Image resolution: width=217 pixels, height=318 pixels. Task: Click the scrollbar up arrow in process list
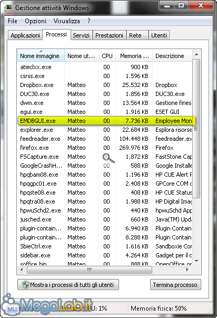click(196, 54)
